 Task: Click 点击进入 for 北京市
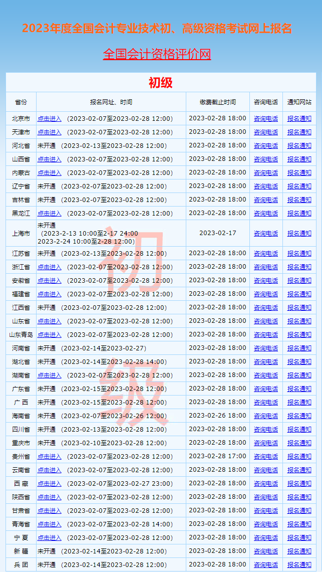(49, 119)
